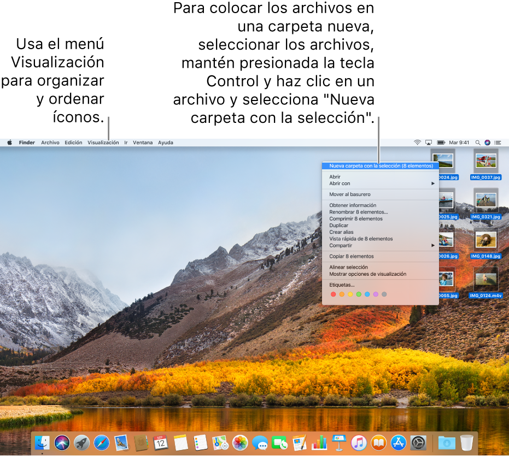
Task: Open iTunes music note icon in dock
Action: pyautogui.click(x=359, y=443)
